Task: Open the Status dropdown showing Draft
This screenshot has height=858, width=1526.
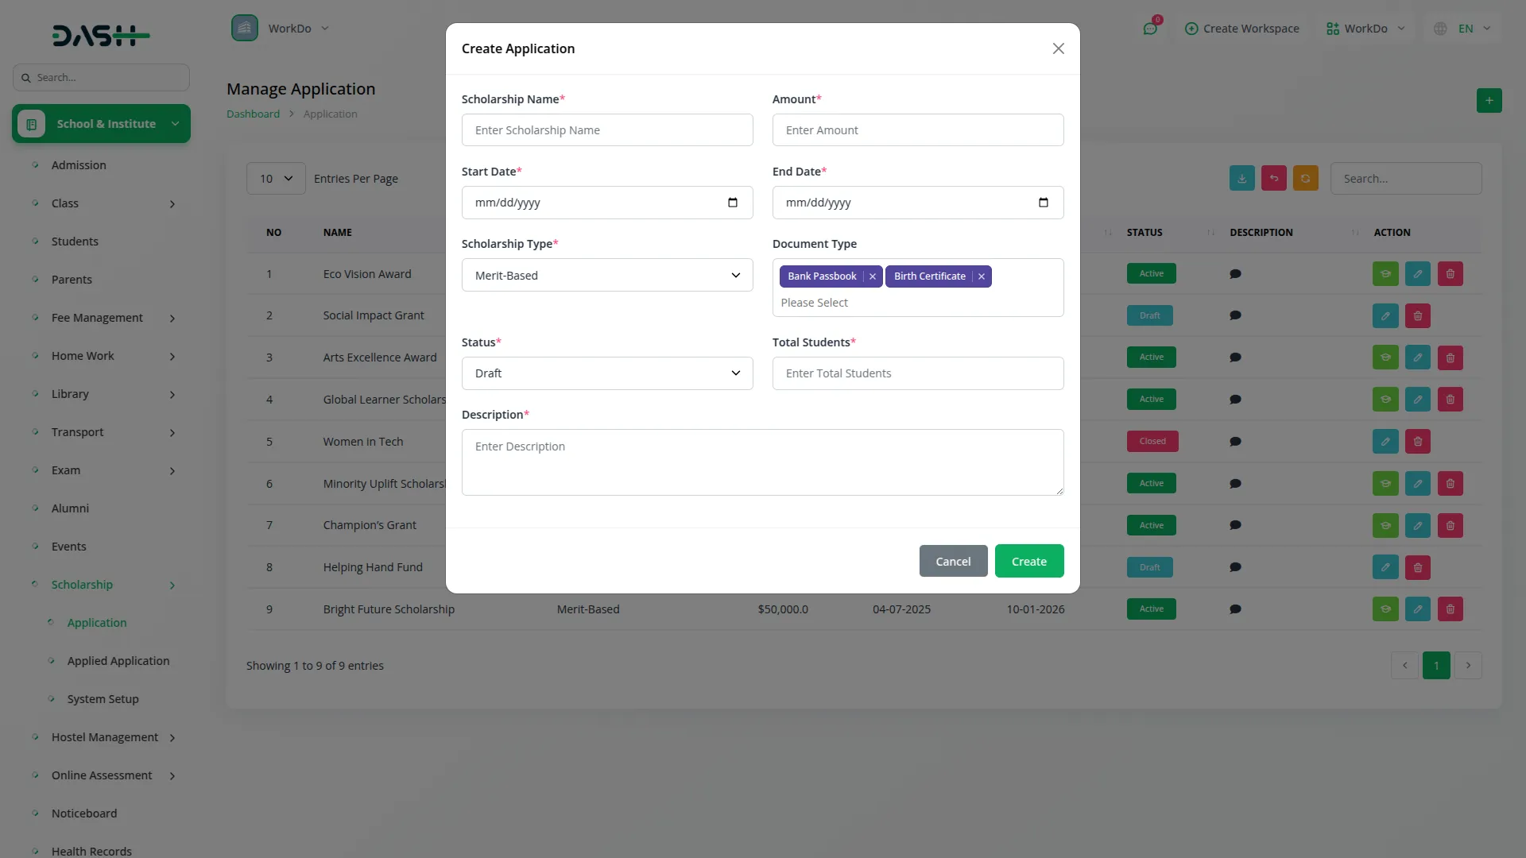Action: click(607, 373)
